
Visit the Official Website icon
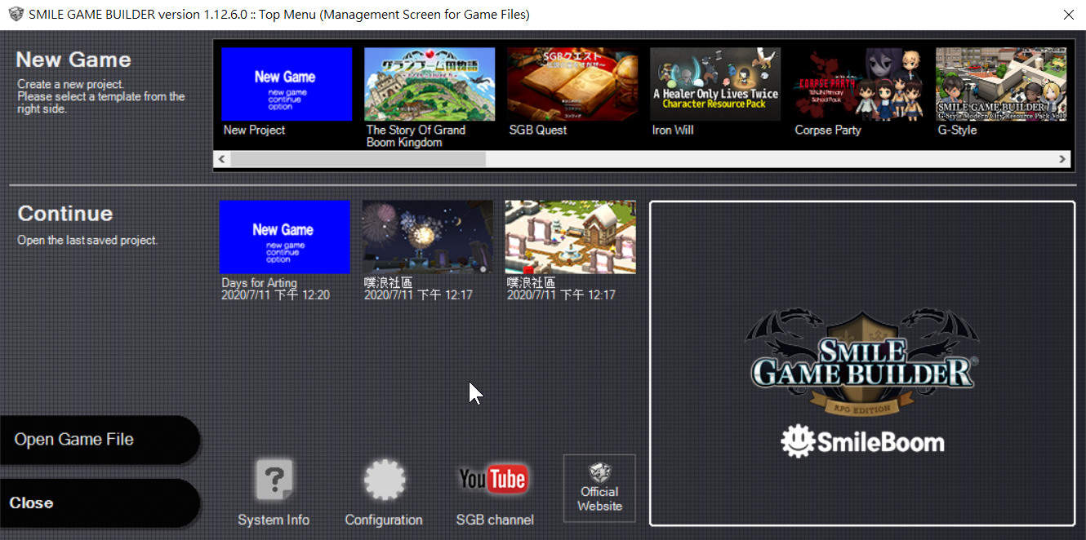[599, 488]
